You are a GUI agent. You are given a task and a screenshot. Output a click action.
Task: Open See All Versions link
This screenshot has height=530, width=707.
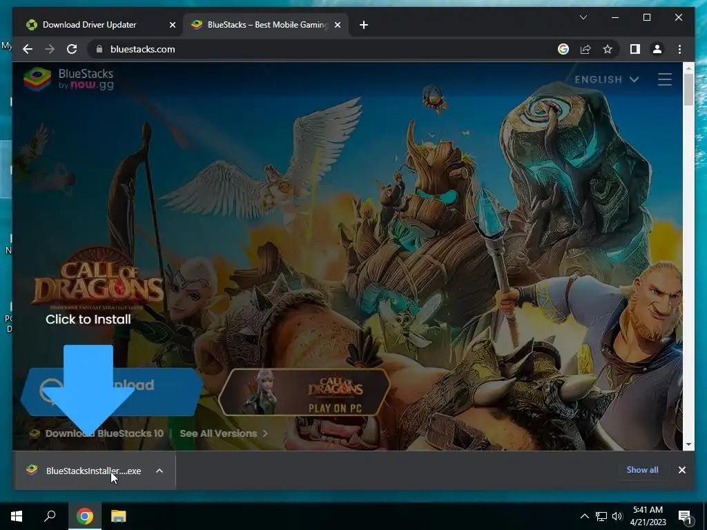224,433
